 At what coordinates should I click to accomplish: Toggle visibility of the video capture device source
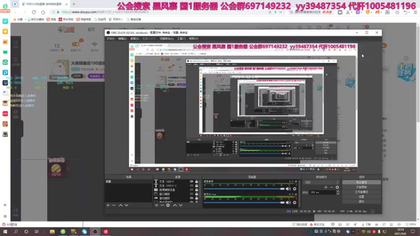(x=192, y=190)
